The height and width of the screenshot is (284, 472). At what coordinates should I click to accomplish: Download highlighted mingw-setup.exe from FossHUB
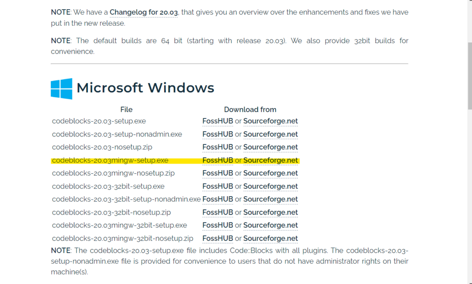(x=218, y=160)
